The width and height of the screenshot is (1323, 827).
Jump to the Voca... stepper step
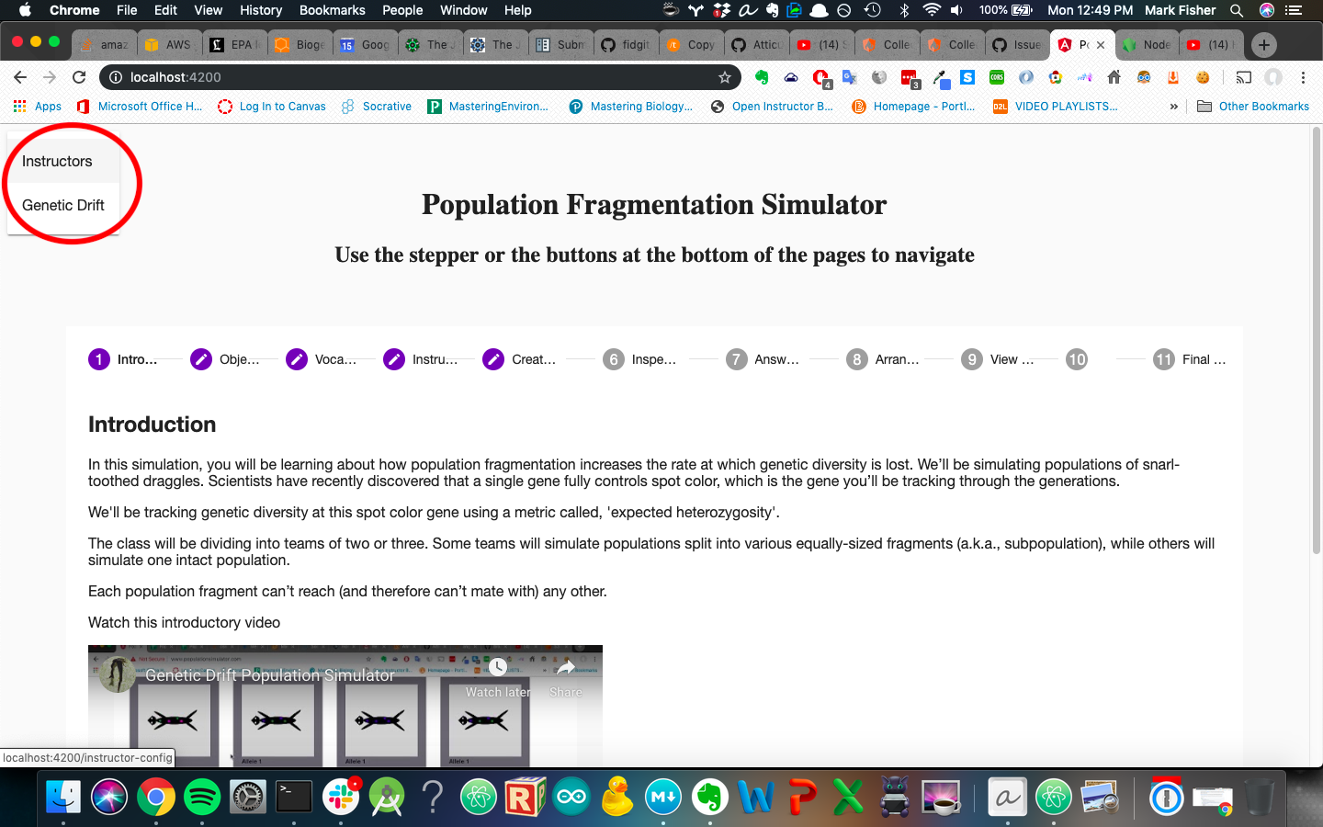click(x=322, y=359)
